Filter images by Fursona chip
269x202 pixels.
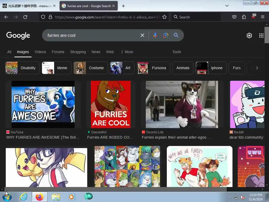tap(153, 68)
